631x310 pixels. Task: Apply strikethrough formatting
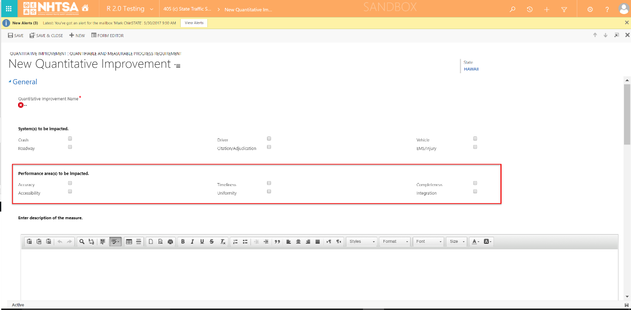tap(211, 242)
